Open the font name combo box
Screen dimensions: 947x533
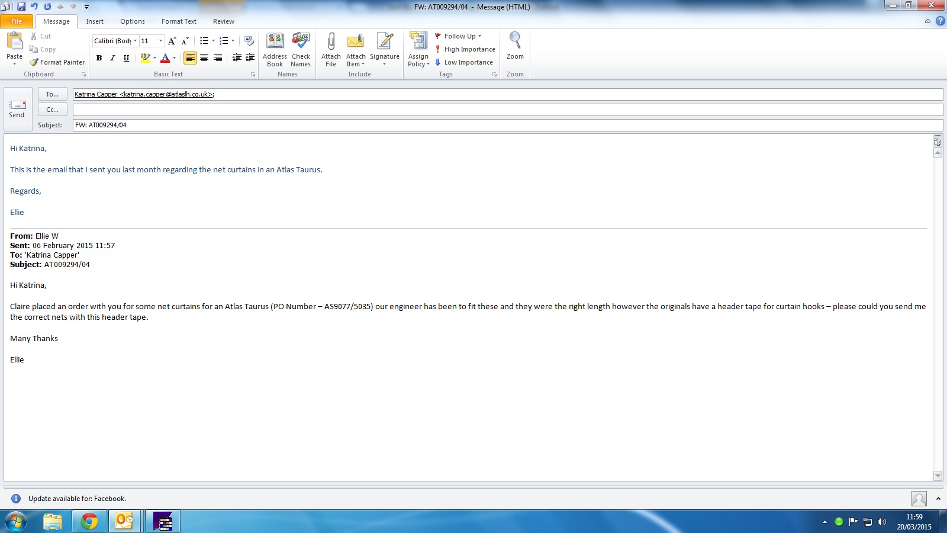(115, 41)
